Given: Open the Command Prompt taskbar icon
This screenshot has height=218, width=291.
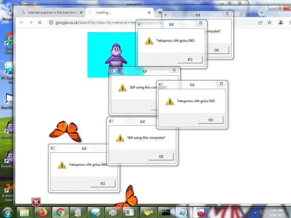Looking at the screenshot, I should point(166,212).
